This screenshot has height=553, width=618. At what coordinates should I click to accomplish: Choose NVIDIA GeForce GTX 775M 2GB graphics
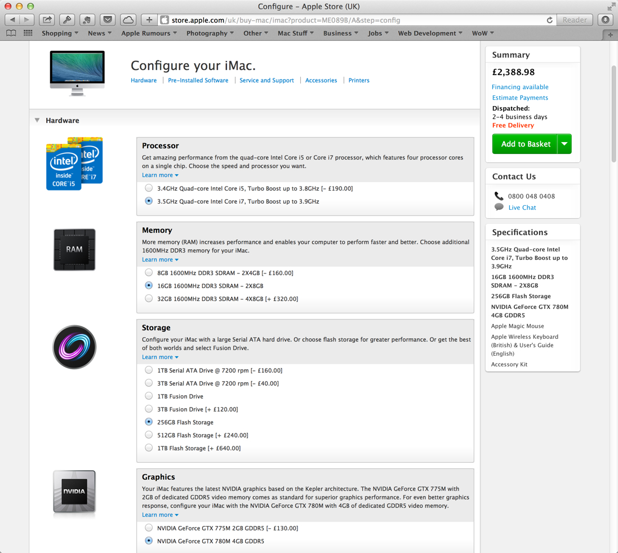click(149, 528)
